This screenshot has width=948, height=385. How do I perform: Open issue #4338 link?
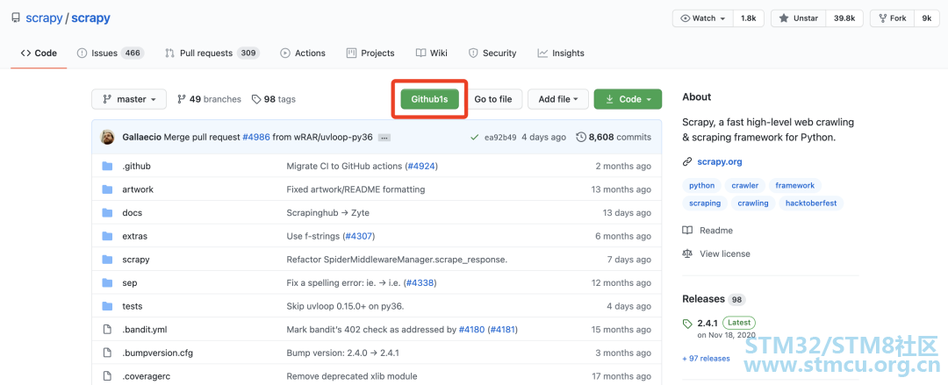pyautogui.click(x=419, y=283)
